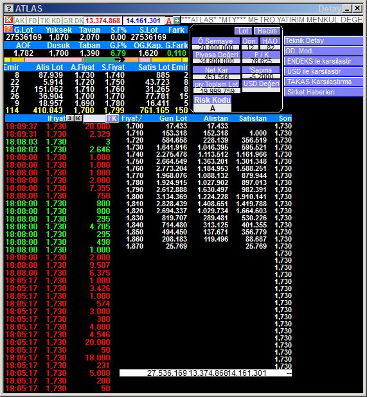Open the TK toolbar button
Image resolution: width=367 pixels, height=397 pixels.
44,21
